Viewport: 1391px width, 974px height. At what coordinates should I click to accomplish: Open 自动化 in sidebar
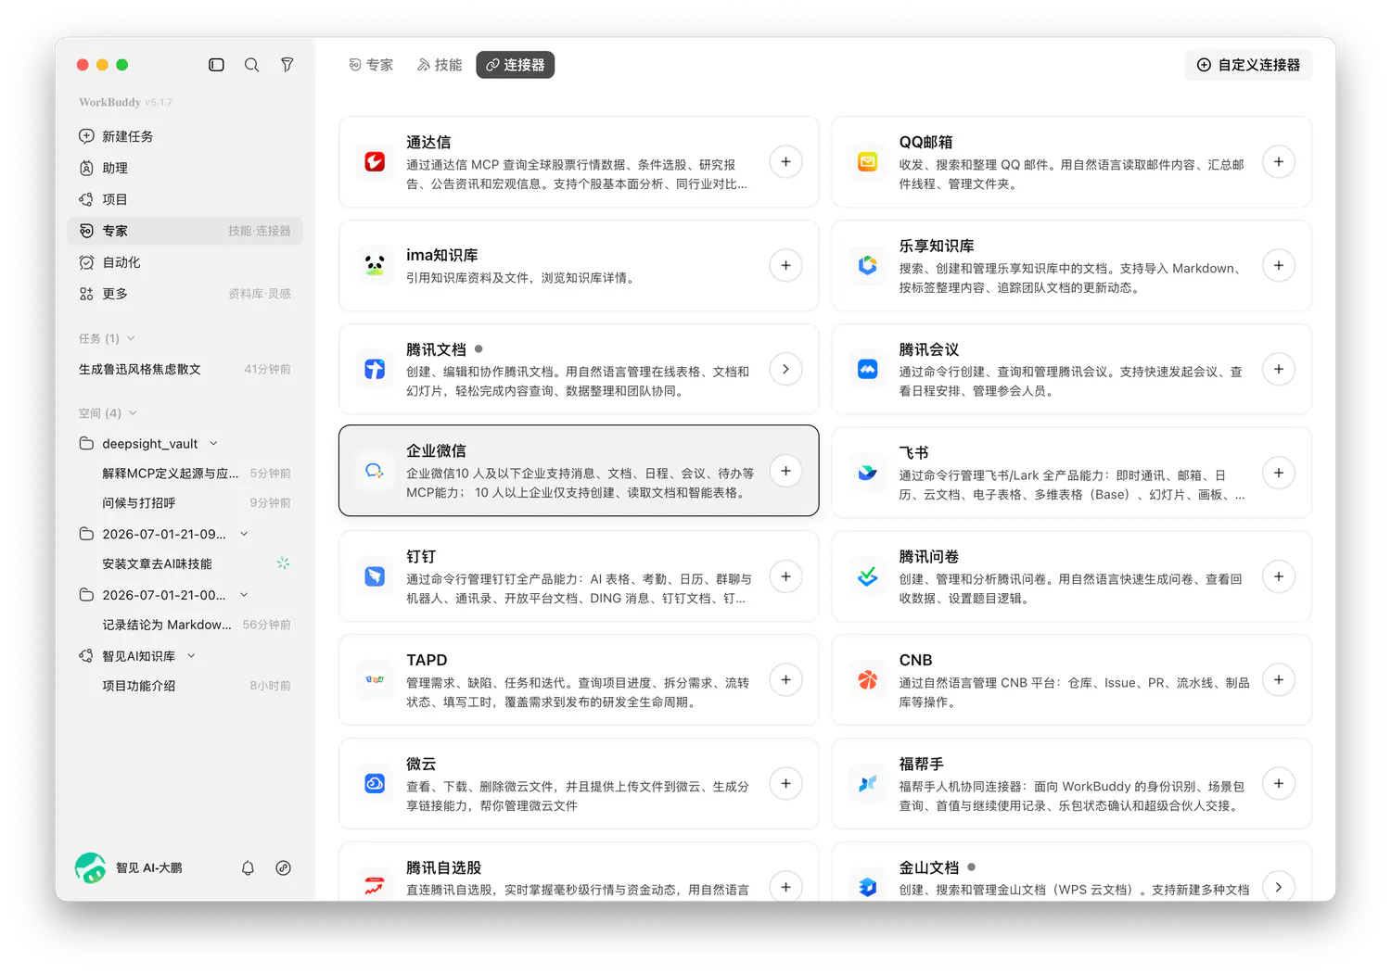pos(185,262)
